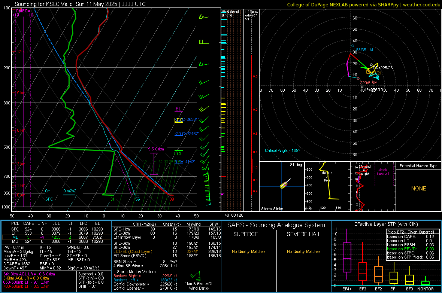This screenshot has width=442, height=293.
Task: Click the wet-bulb value 56
Action: [x=137, y=199]
